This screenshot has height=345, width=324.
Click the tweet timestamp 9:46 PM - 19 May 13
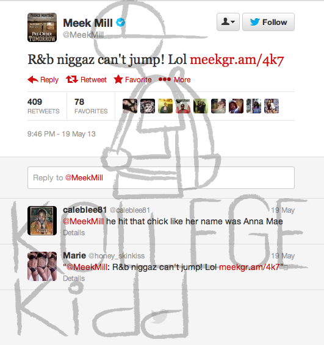click(x=62, y=134)
